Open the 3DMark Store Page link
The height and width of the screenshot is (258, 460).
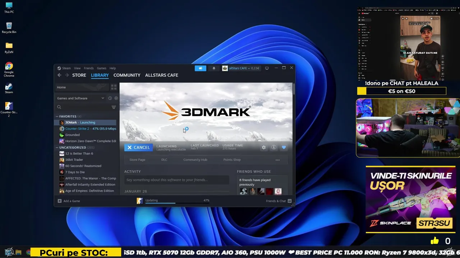137,160
